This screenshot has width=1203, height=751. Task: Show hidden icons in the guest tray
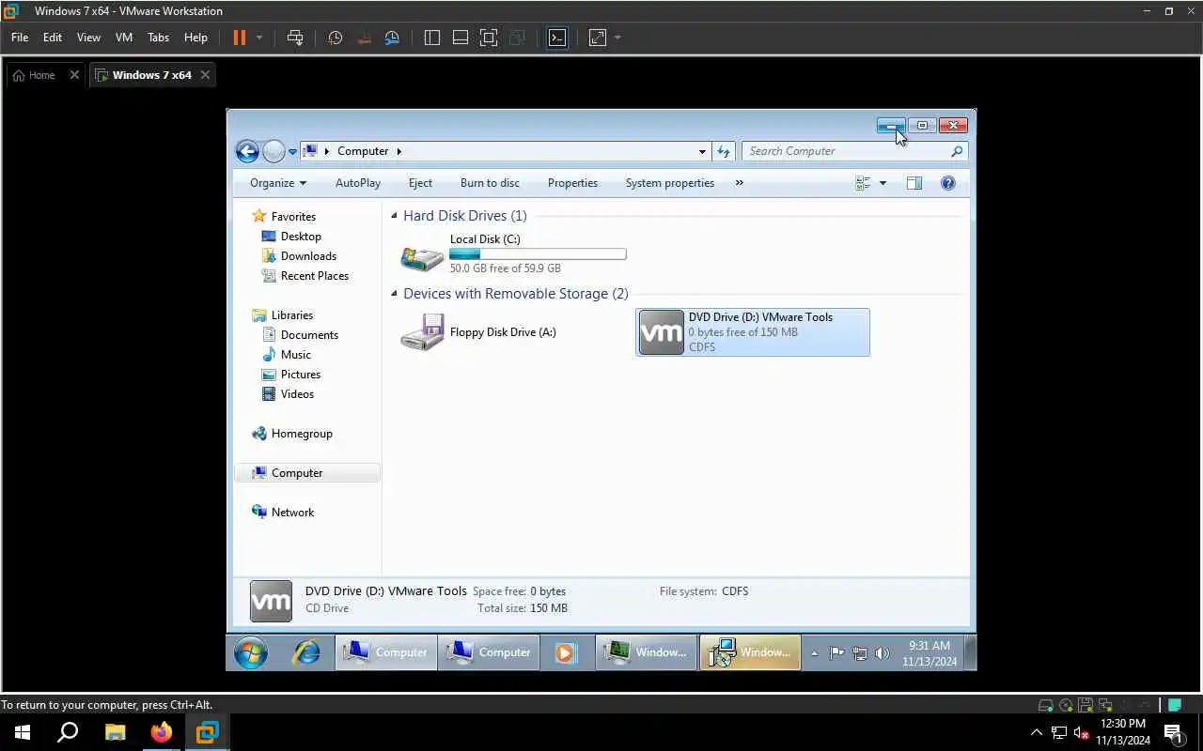814,652
